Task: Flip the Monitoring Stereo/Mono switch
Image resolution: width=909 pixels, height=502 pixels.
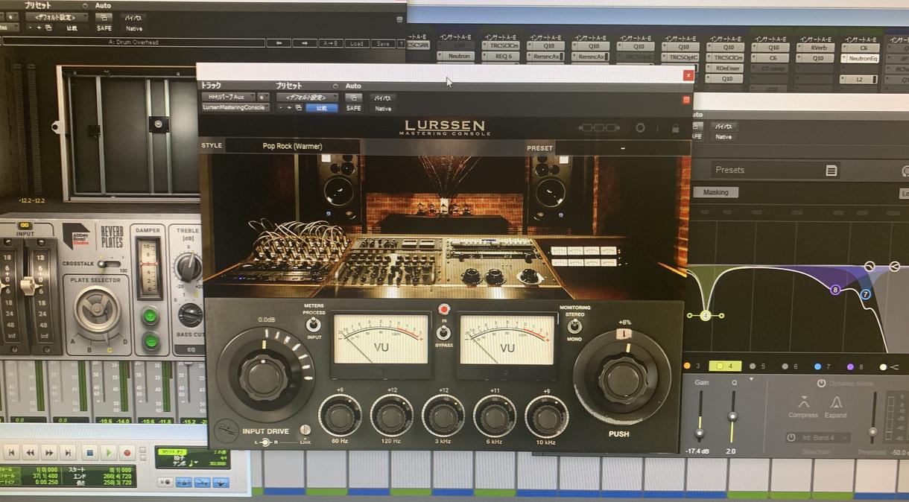Action: [574, 325]
